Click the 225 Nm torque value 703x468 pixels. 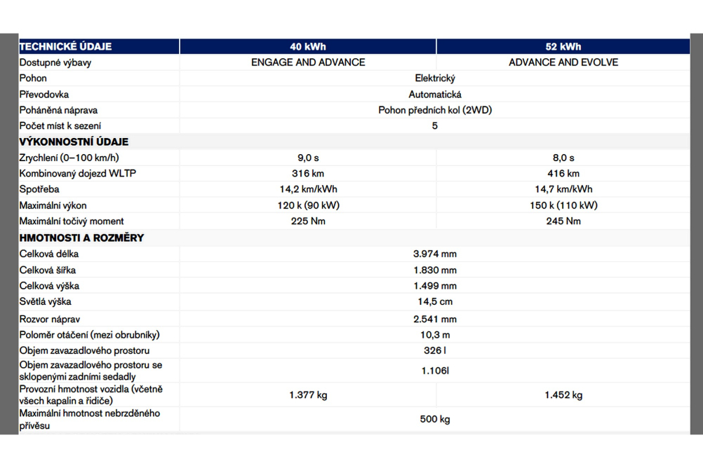pyautogui.click(x=308, y=221)
